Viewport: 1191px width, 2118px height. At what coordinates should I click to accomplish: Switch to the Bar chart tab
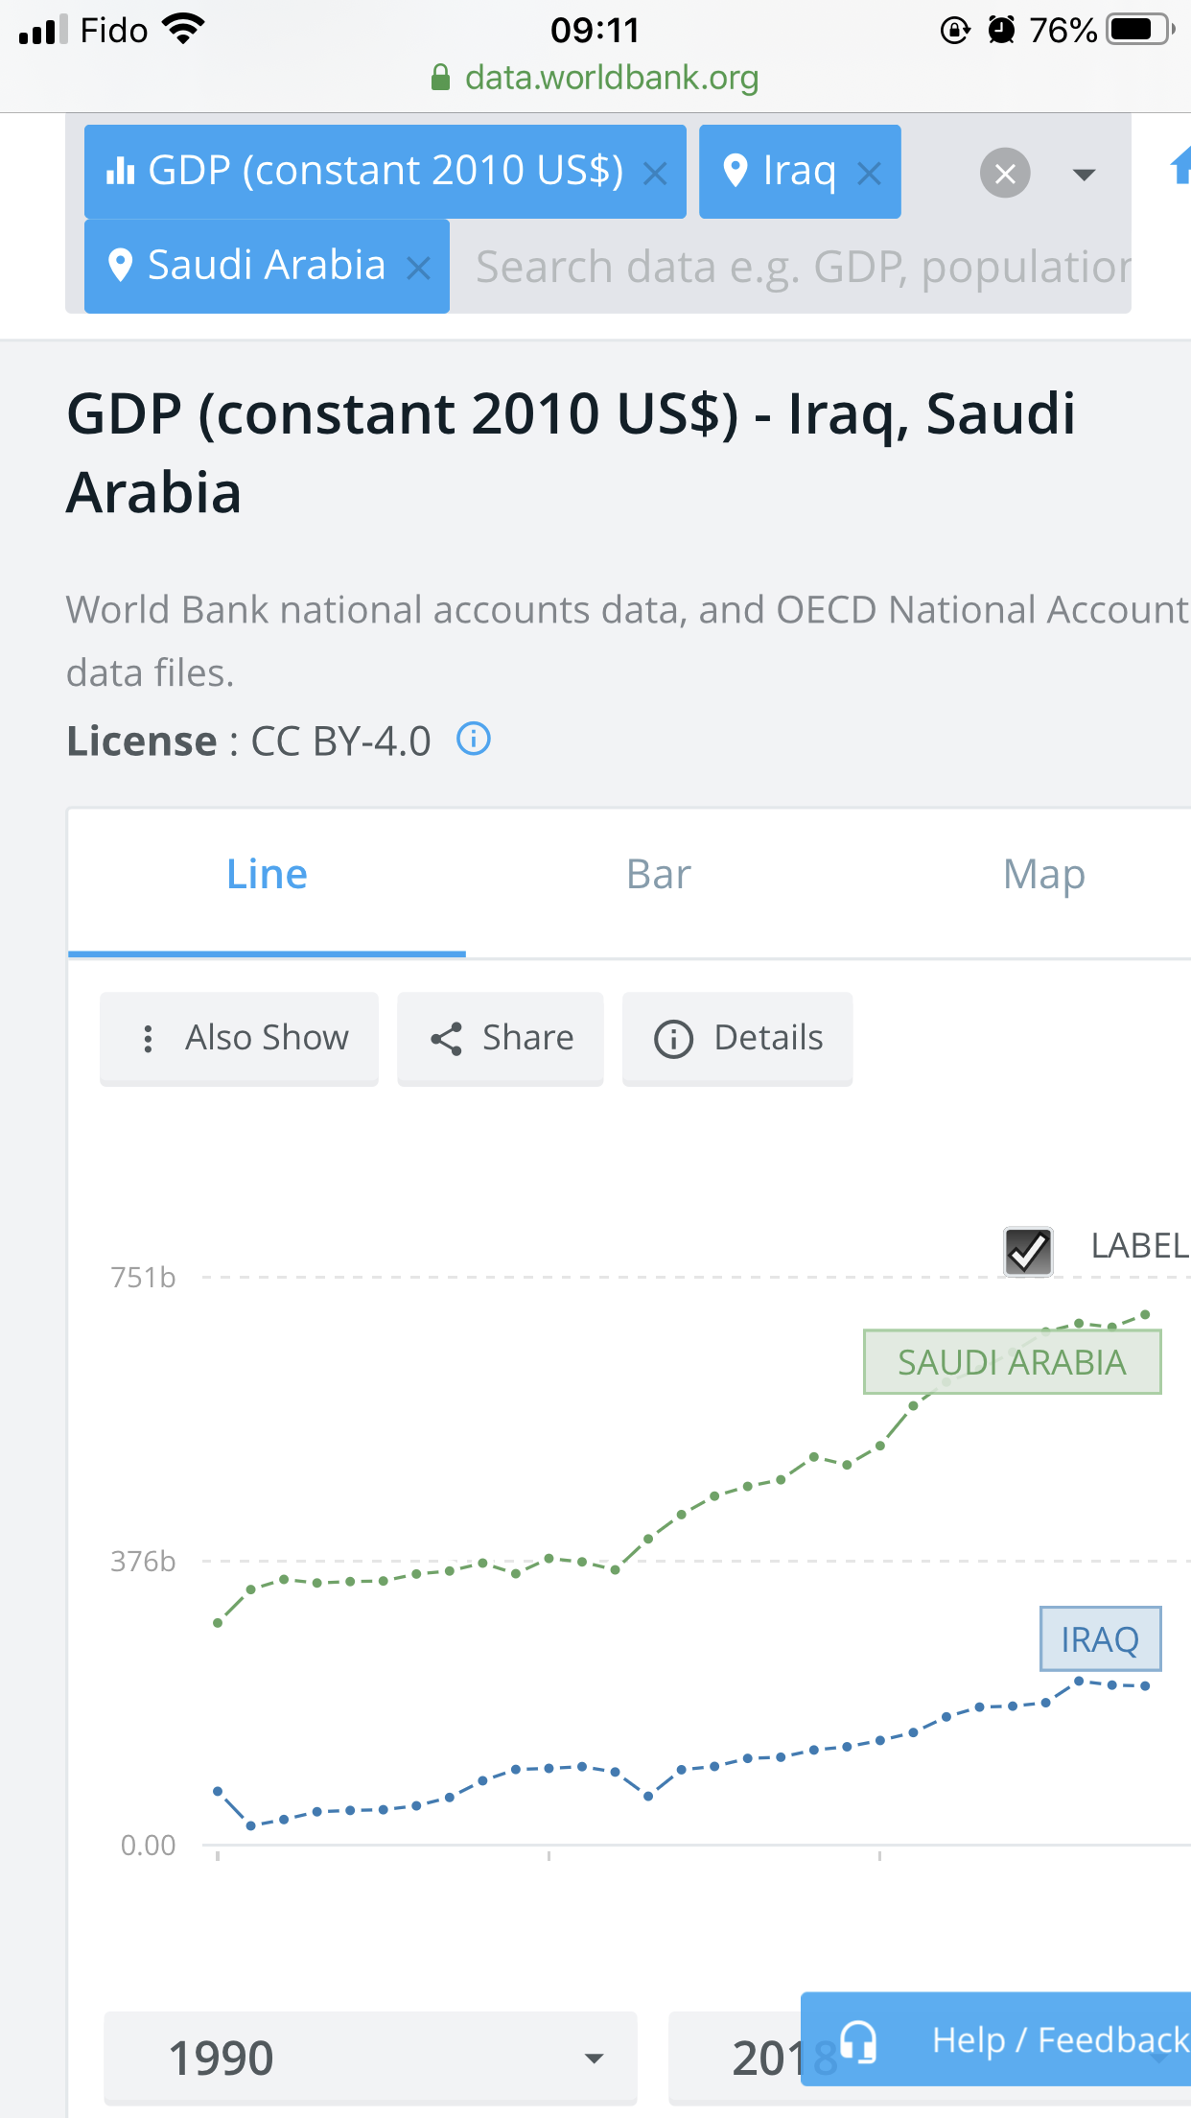[658, 875]
